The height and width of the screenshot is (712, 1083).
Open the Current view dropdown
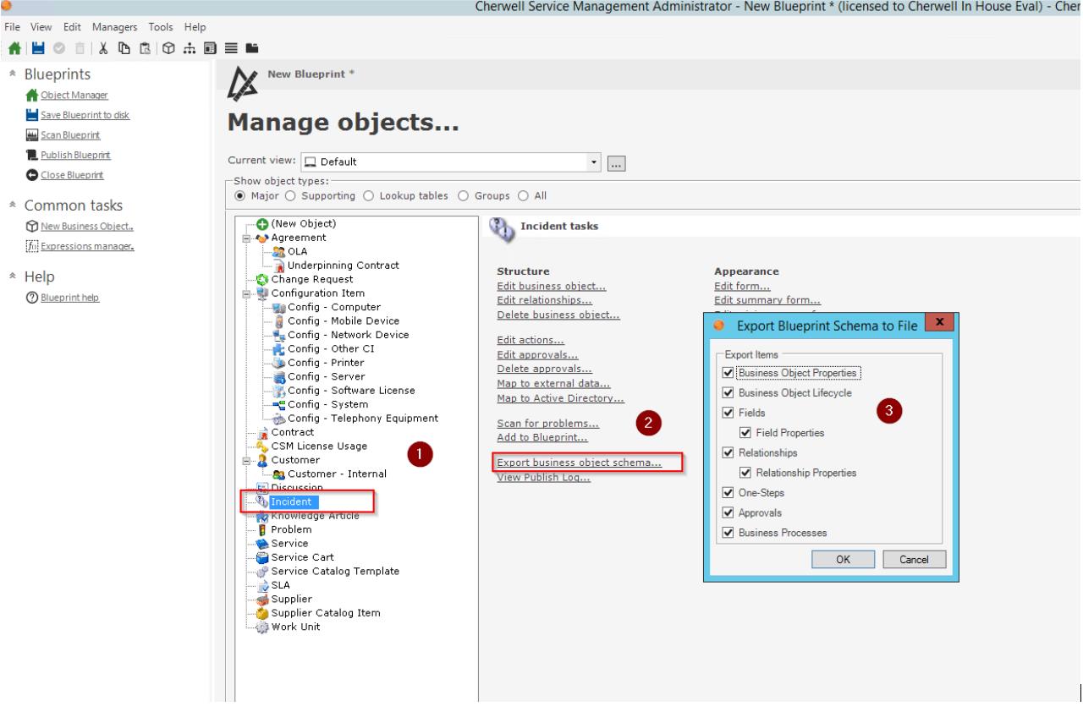coord(594,162)
